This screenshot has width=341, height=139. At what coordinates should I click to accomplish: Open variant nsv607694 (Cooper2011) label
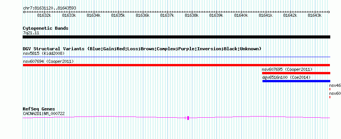click(x=48, y=61)
